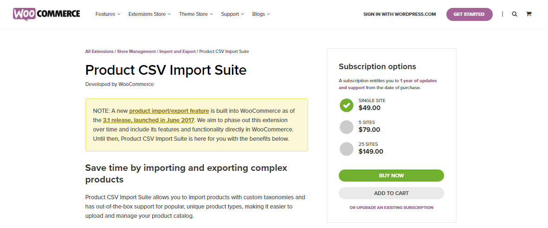This screenshot has height=228, width=548.
Task: Click the purple Get Started button
Action: tap(469, 14)
